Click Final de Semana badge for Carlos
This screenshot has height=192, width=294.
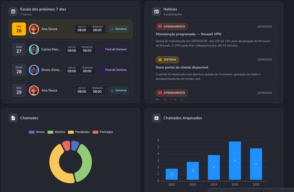pos(114,49)
